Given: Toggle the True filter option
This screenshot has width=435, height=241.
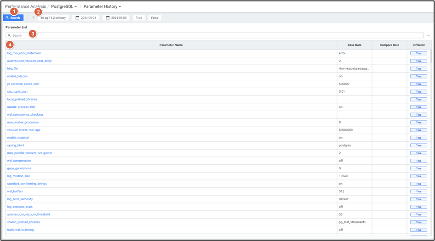Looking at the screenshot, I should (139, 18).
